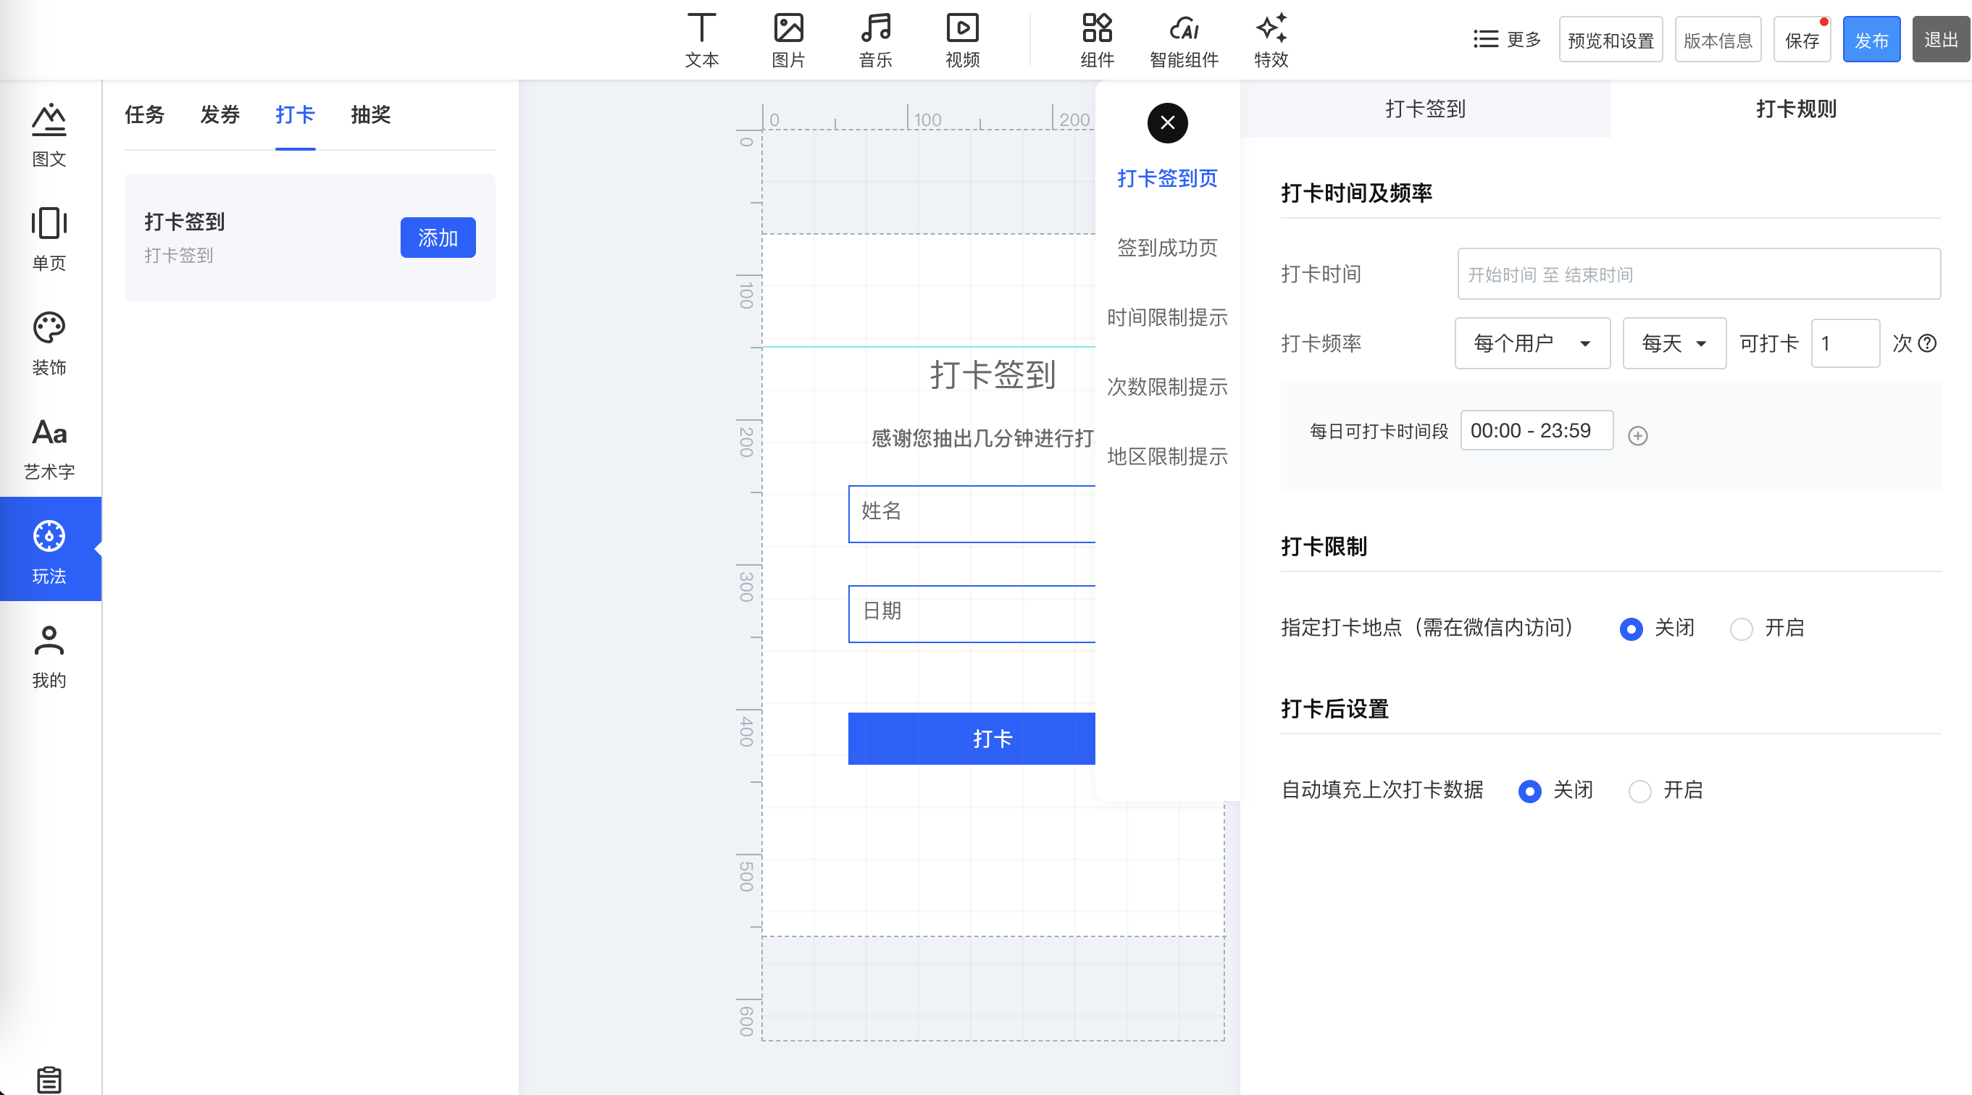Select the 玩法 gameplay panel
The width and height of the screenshot is (1972, 1095).
51,549
